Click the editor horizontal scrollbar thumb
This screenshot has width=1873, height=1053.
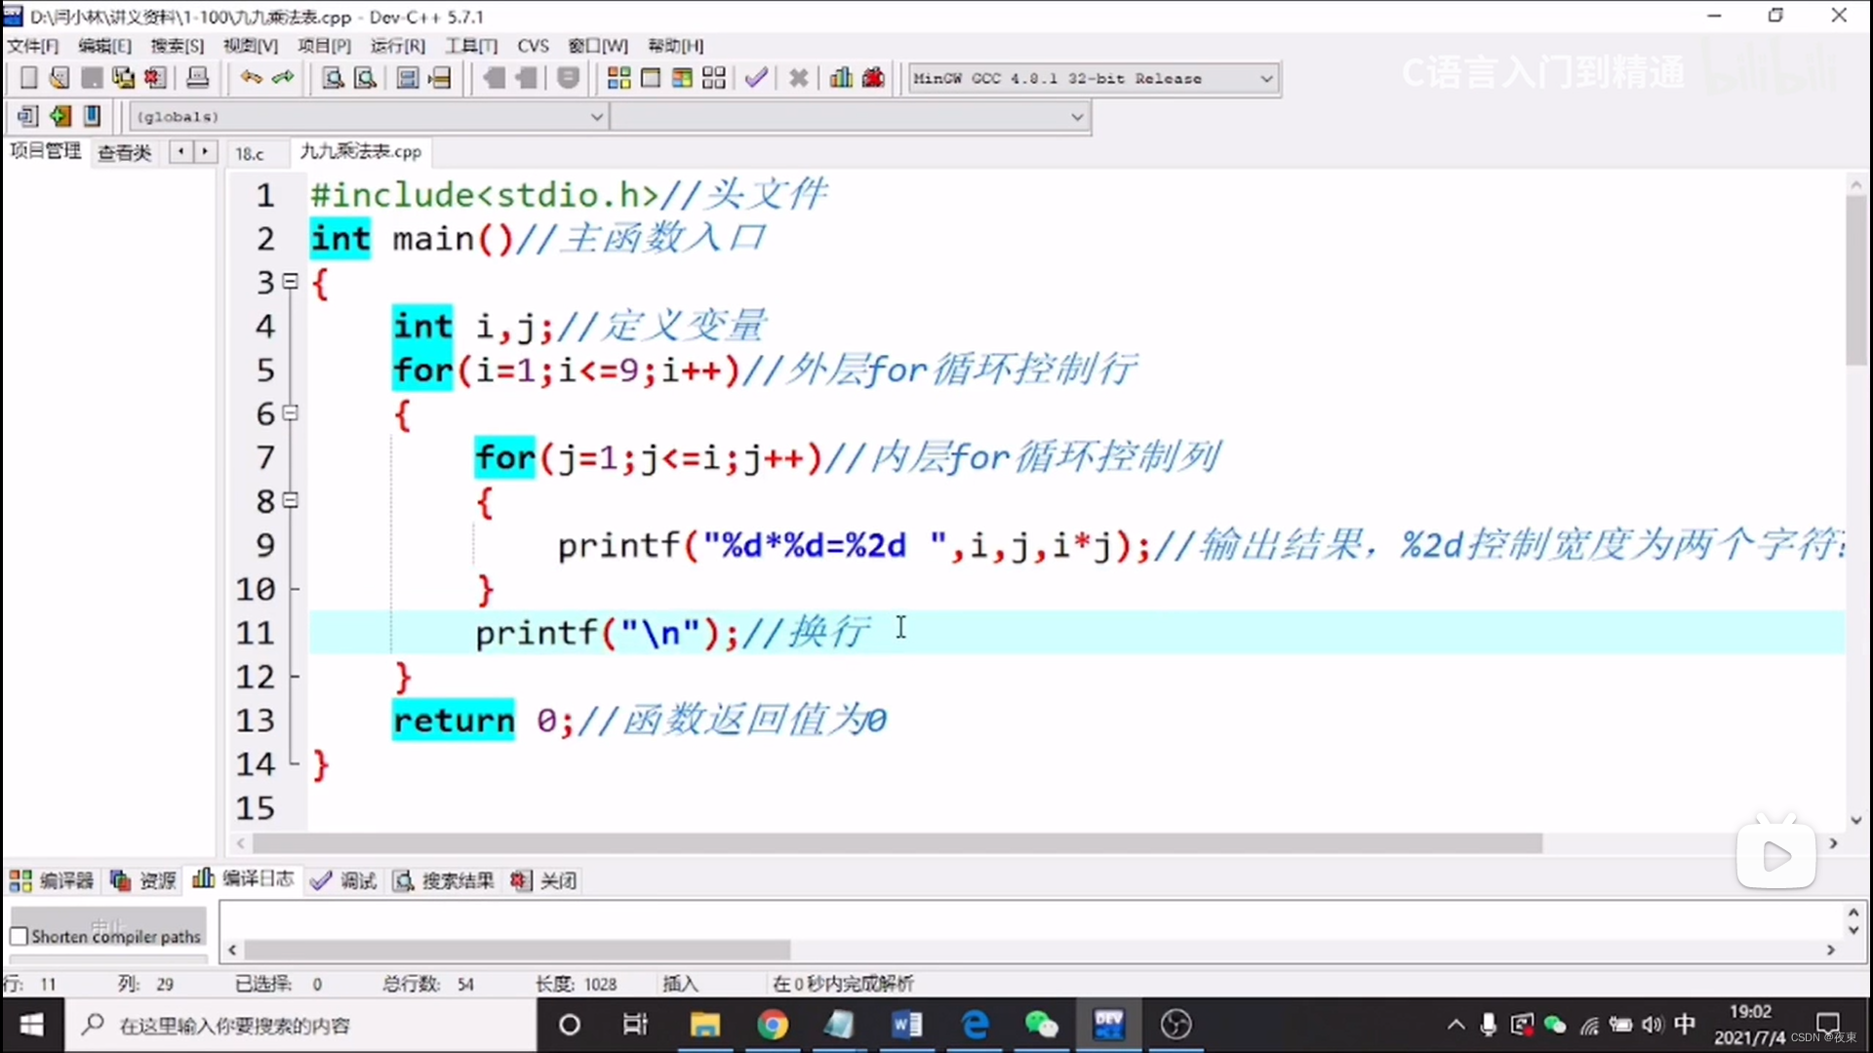coord(896,843)
